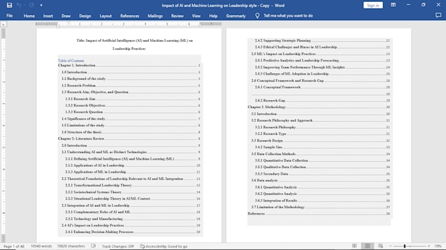Go to 3.4.2 Sample Size entry
This screenshot has height=250, width=446.
click(322, 147)
